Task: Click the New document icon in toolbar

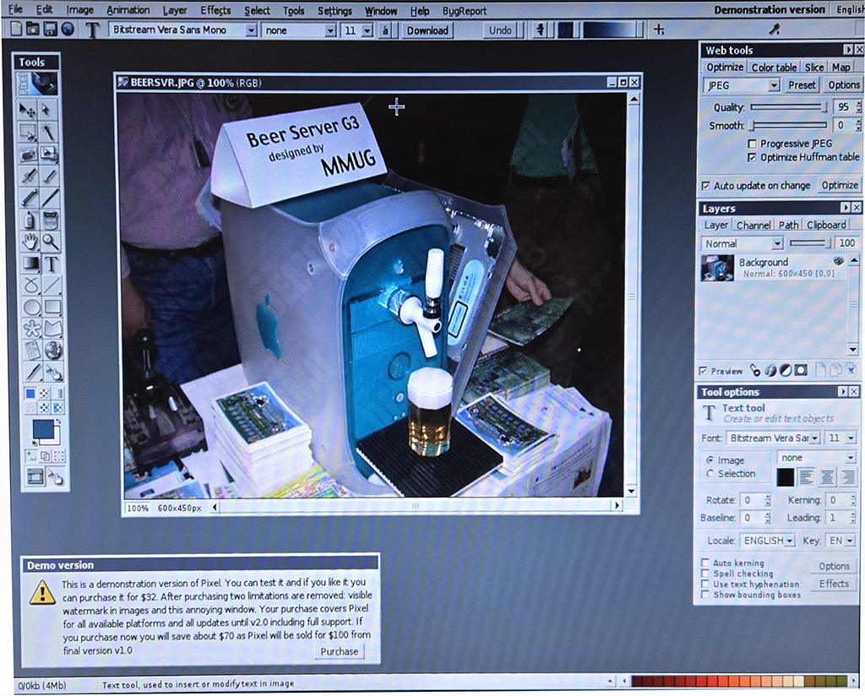Action: [16, 30]
